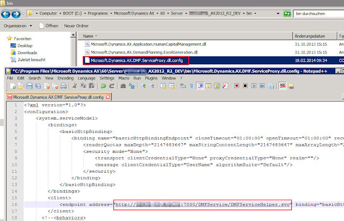Toggle Word wrap toolbar icon
The height and width of the screenshot is (221, 344).
click(183, 86)
